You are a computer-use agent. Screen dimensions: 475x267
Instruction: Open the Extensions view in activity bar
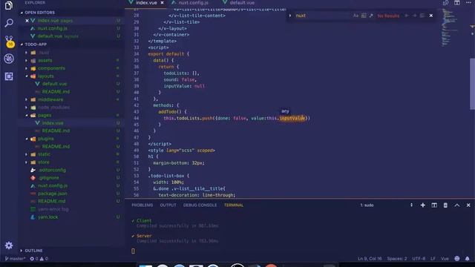tap(9, 76)
